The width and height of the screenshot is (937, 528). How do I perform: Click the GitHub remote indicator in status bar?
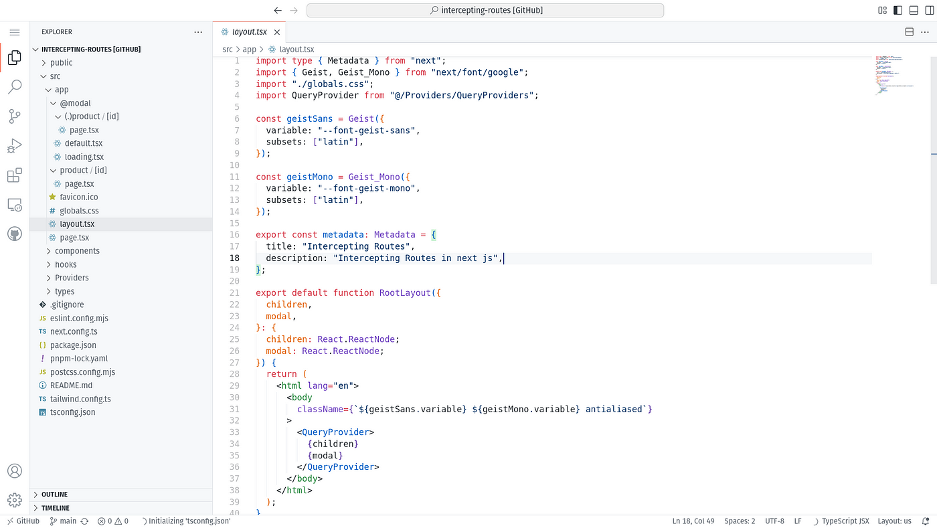(23, 521)
